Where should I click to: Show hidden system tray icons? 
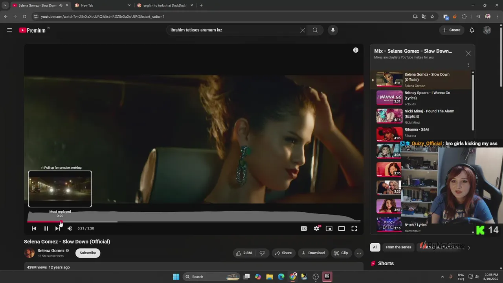click(x=442, y=277)
